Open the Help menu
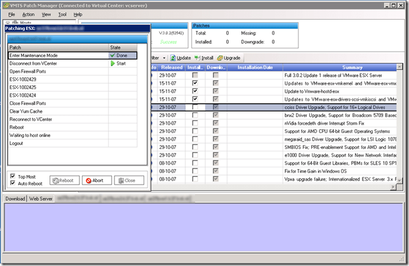Viewport: 409px width, 266px height. pos(77,15)
